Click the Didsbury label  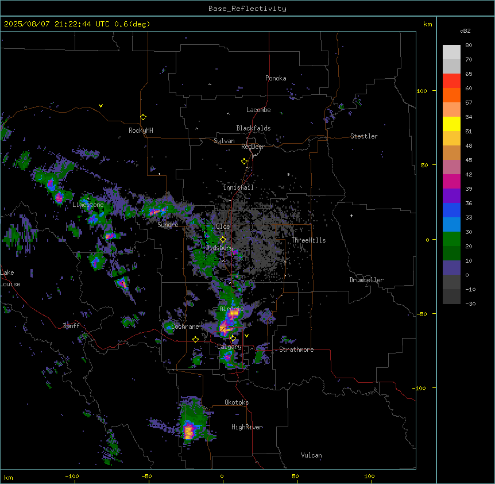pyautogui.click(x=219, y=248)
